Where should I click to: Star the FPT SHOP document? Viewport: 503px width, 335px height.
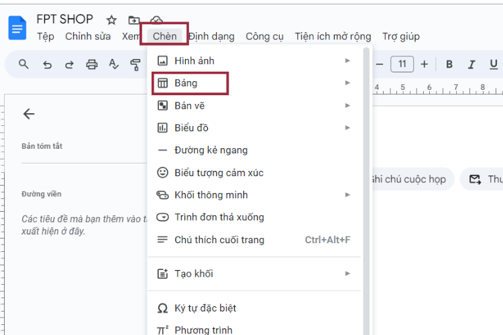(x=111, y=20)
